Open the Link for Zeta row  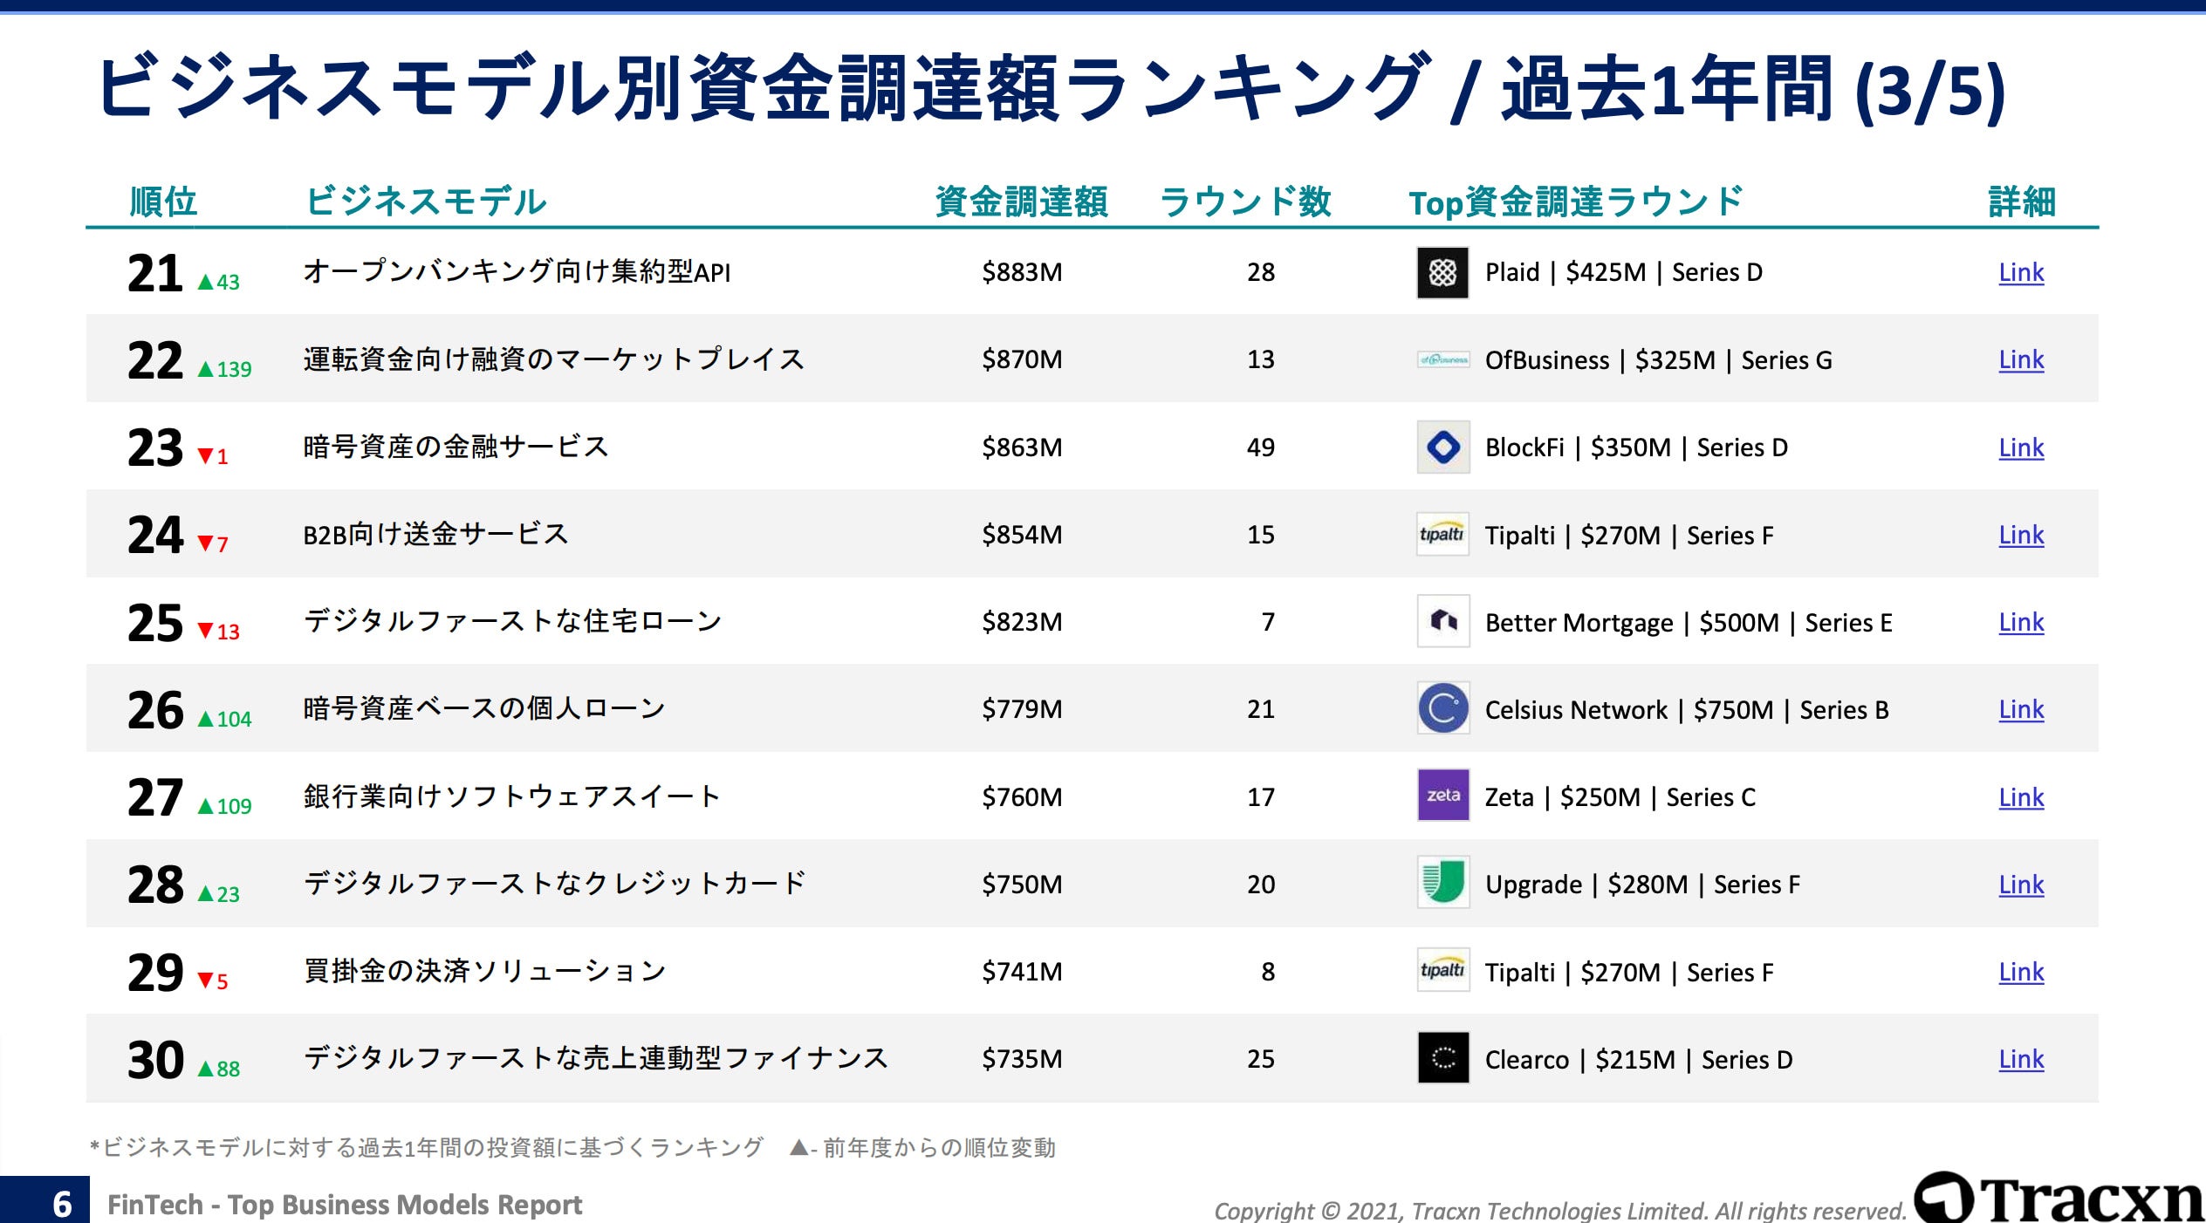pyautogui.click(x=2020, y=798)
